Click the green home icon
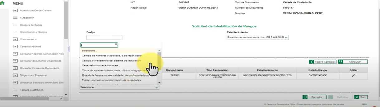Screen dimensions: 380x112 pos(3,3)
